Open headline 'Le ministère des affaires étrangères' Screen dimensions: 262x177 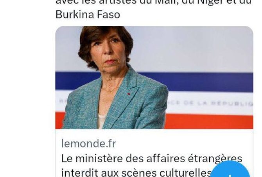[152, 158]
